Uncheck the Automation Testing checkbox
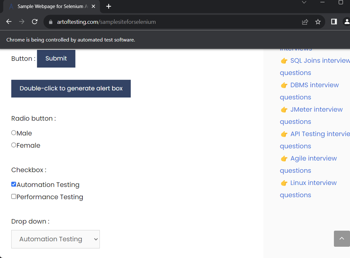This screenshot has width=350, height=258. (14, 184)
